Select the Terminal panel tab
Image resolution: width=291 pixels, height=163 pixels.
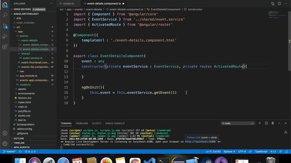tap(66, 123)
